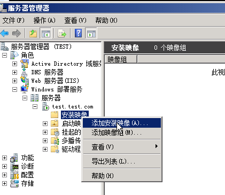The width and height of the screenshot is (225, 195).
Task: Expand the Web 服务器(IIS) node
Action: pyautogui.click(x=14, y=81)
